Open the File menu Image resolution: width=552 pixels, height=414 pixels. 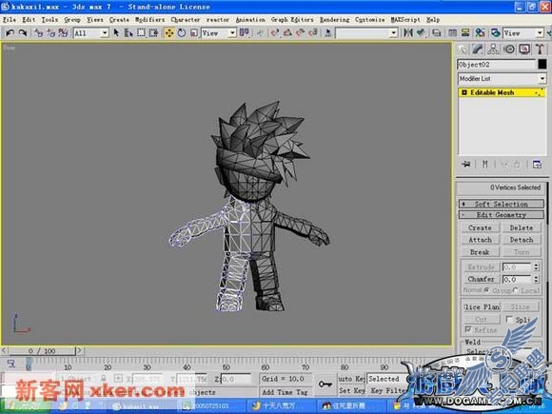pos(10,20)
